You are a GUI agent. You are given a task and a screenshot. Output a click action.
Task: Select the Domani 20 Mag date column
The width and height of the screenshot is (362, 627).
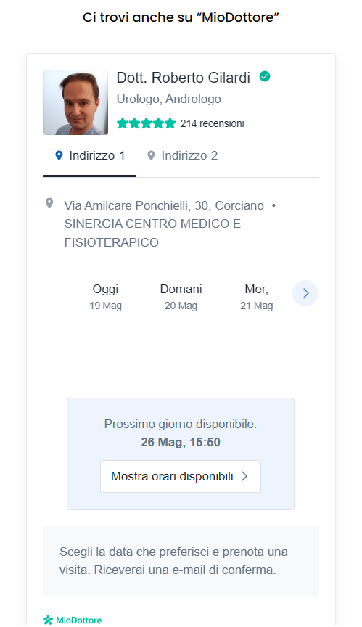(181, 297)
